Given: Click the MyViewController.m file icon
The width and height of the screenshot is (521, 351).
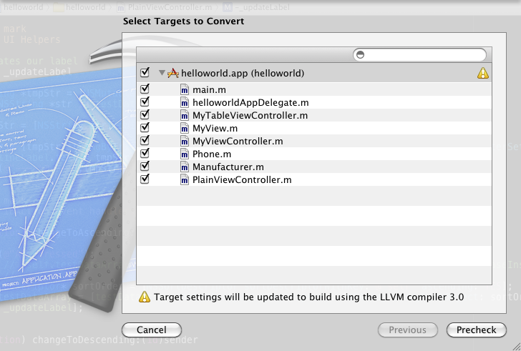Looking at the screenshot, I should point(185,142).
